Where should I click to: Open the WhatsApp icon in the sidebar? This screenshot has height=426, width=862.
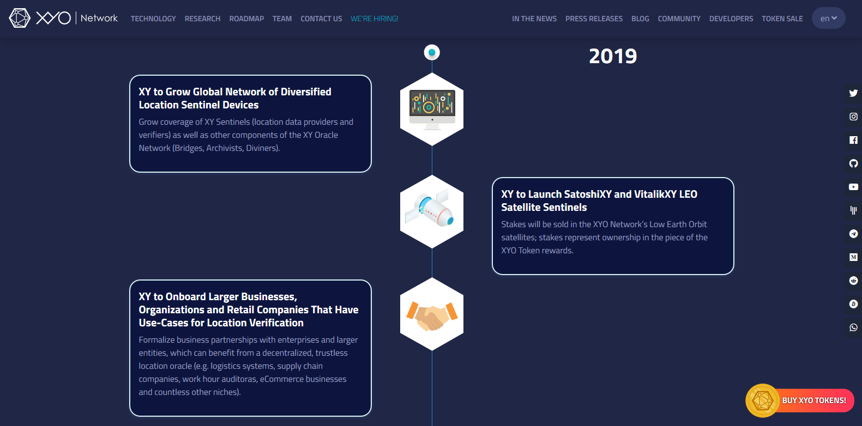pos(853,327)
